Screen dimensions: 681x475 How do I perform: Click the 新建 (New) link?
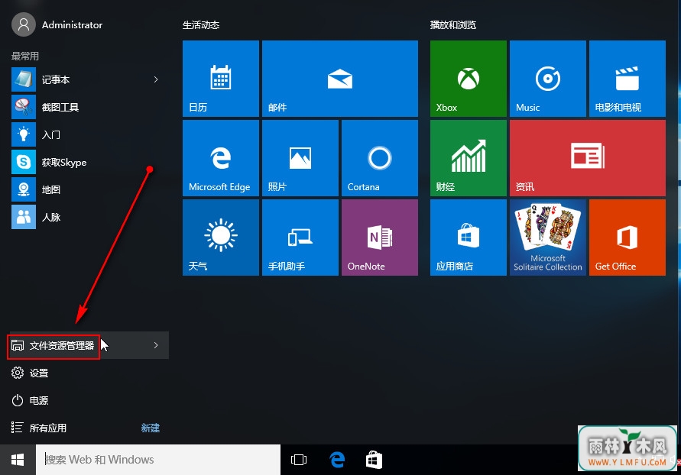151,428
